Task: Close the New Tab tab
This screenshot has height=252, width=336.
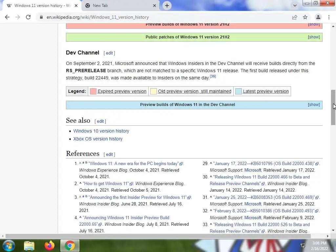Action: point(155,6)
